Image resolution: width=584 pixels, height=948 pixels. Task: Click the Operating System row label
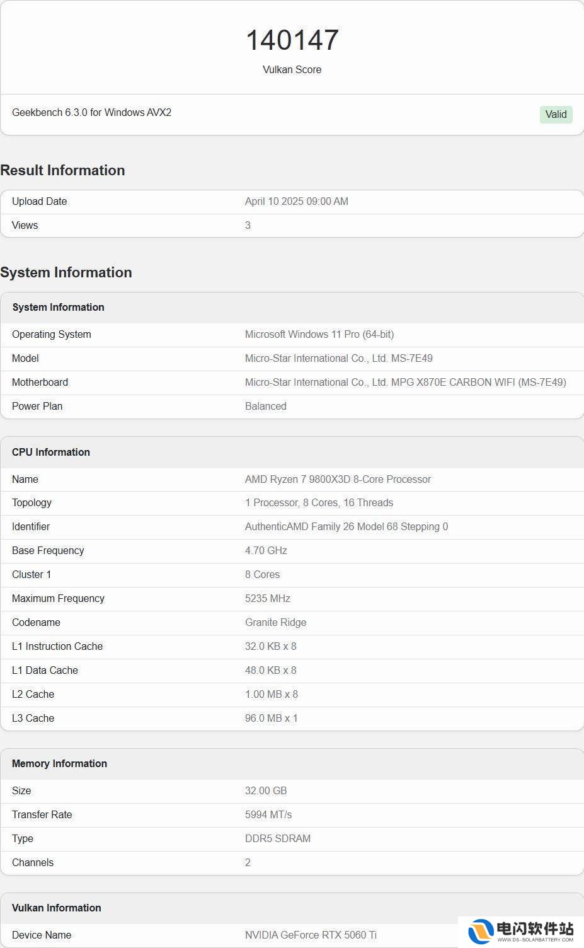coord(52,335)
